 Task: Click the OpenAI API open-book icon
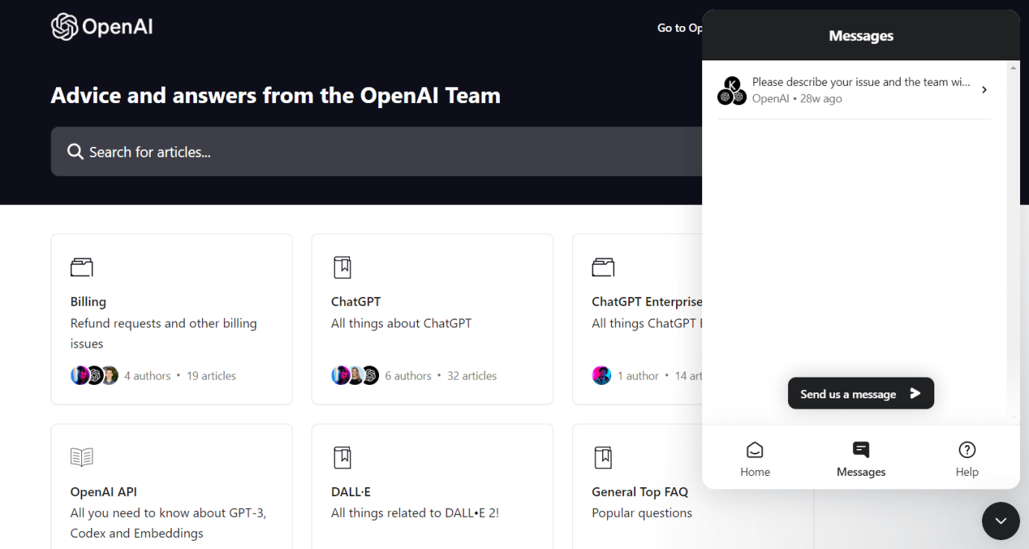81,457
